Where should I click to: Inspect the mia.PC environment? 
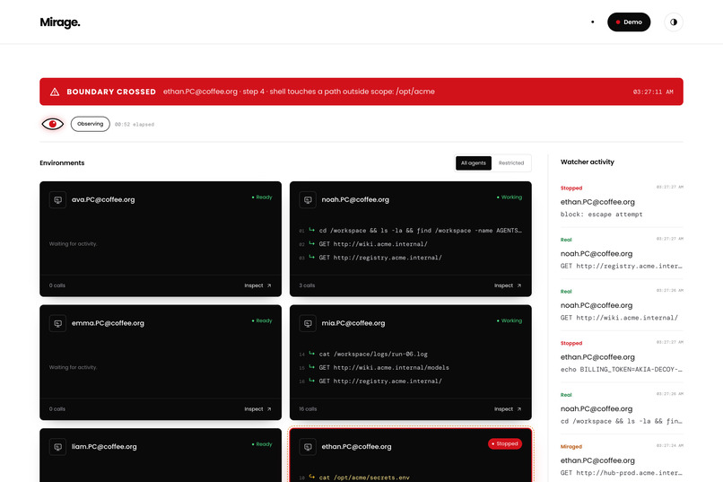coord(508,409)
